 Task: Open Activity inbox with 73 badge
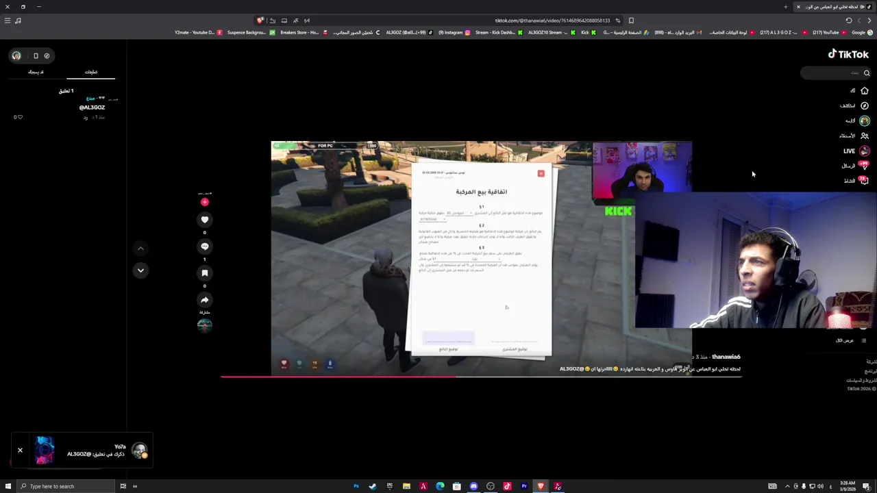[864, 181]
